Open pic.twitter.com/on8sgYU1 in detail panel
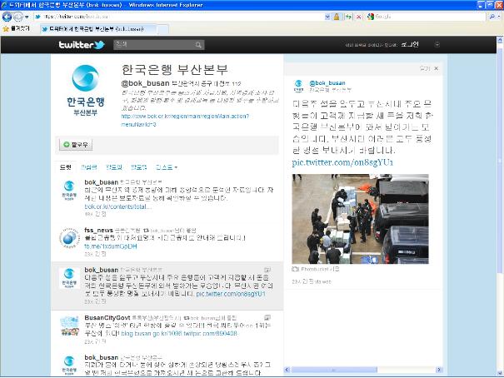The image size is (504, 378). [x=342, y=162]
